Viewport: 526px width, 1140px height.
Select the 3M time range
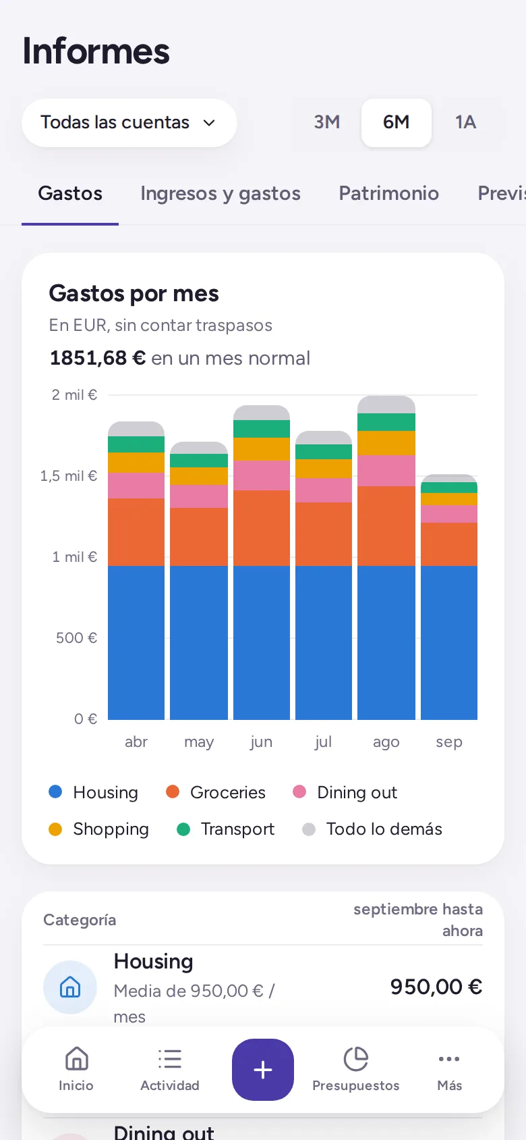tap(327, 122)
